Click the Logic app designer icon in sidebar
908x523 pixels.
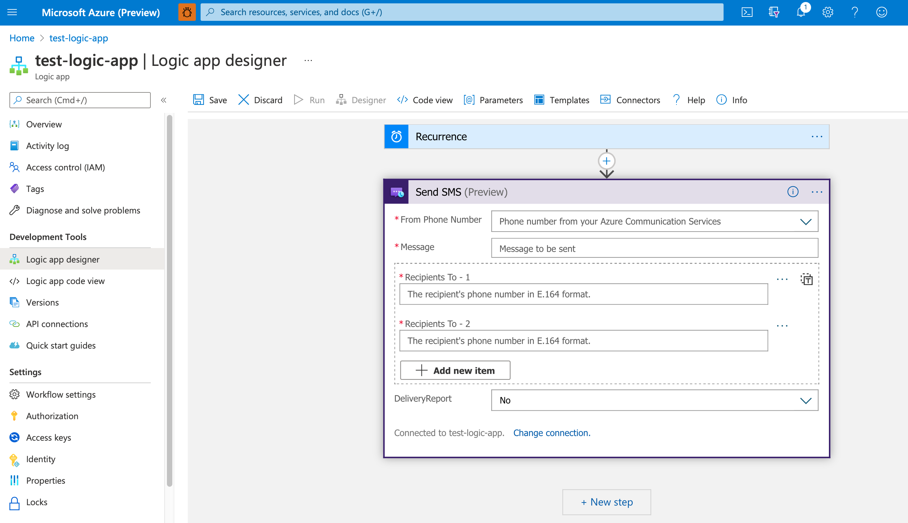pyautogui.click(x=15, y=259)
